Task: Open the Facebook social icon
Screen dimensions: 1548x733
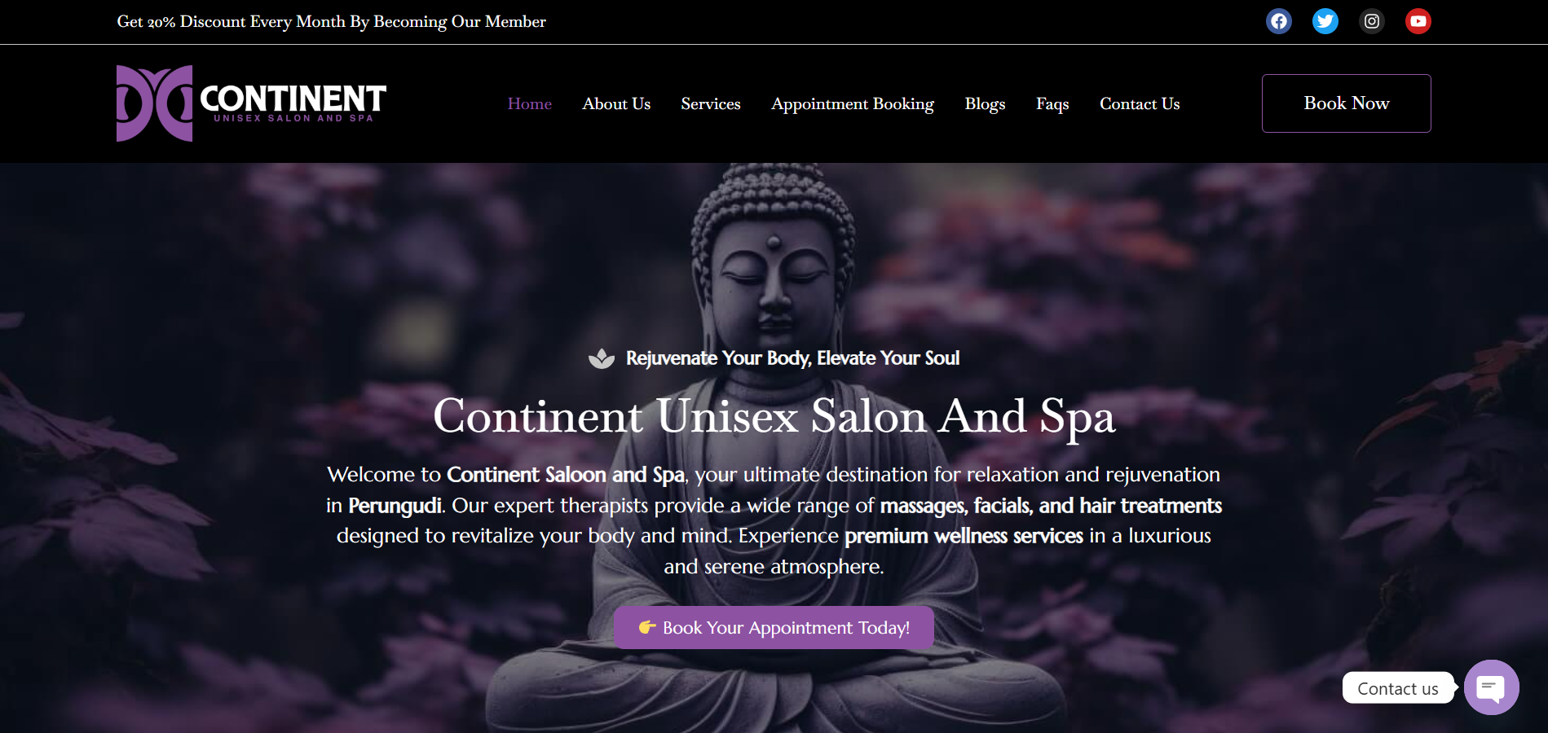Action: coord(1279,21)
